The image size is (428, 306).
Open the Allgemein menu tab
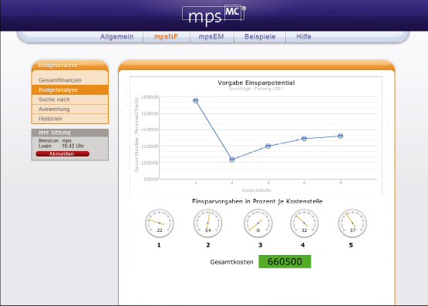click(x=116, y=36)
